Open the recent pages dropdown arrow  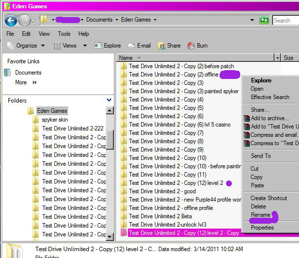(x=33, y=20)
